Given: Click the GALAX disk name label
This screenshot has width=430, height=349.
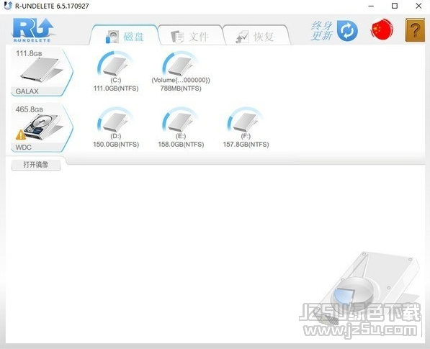Looking at the screenshot, I should pyautogui.click(x=27, y=91).
